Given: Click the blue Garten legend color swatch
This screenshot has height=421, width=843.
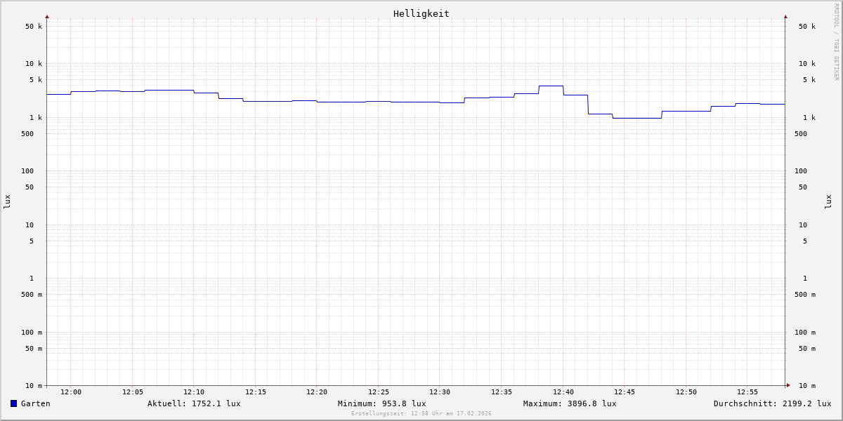Looking at the screenshot, I should (x=13, y=403).
